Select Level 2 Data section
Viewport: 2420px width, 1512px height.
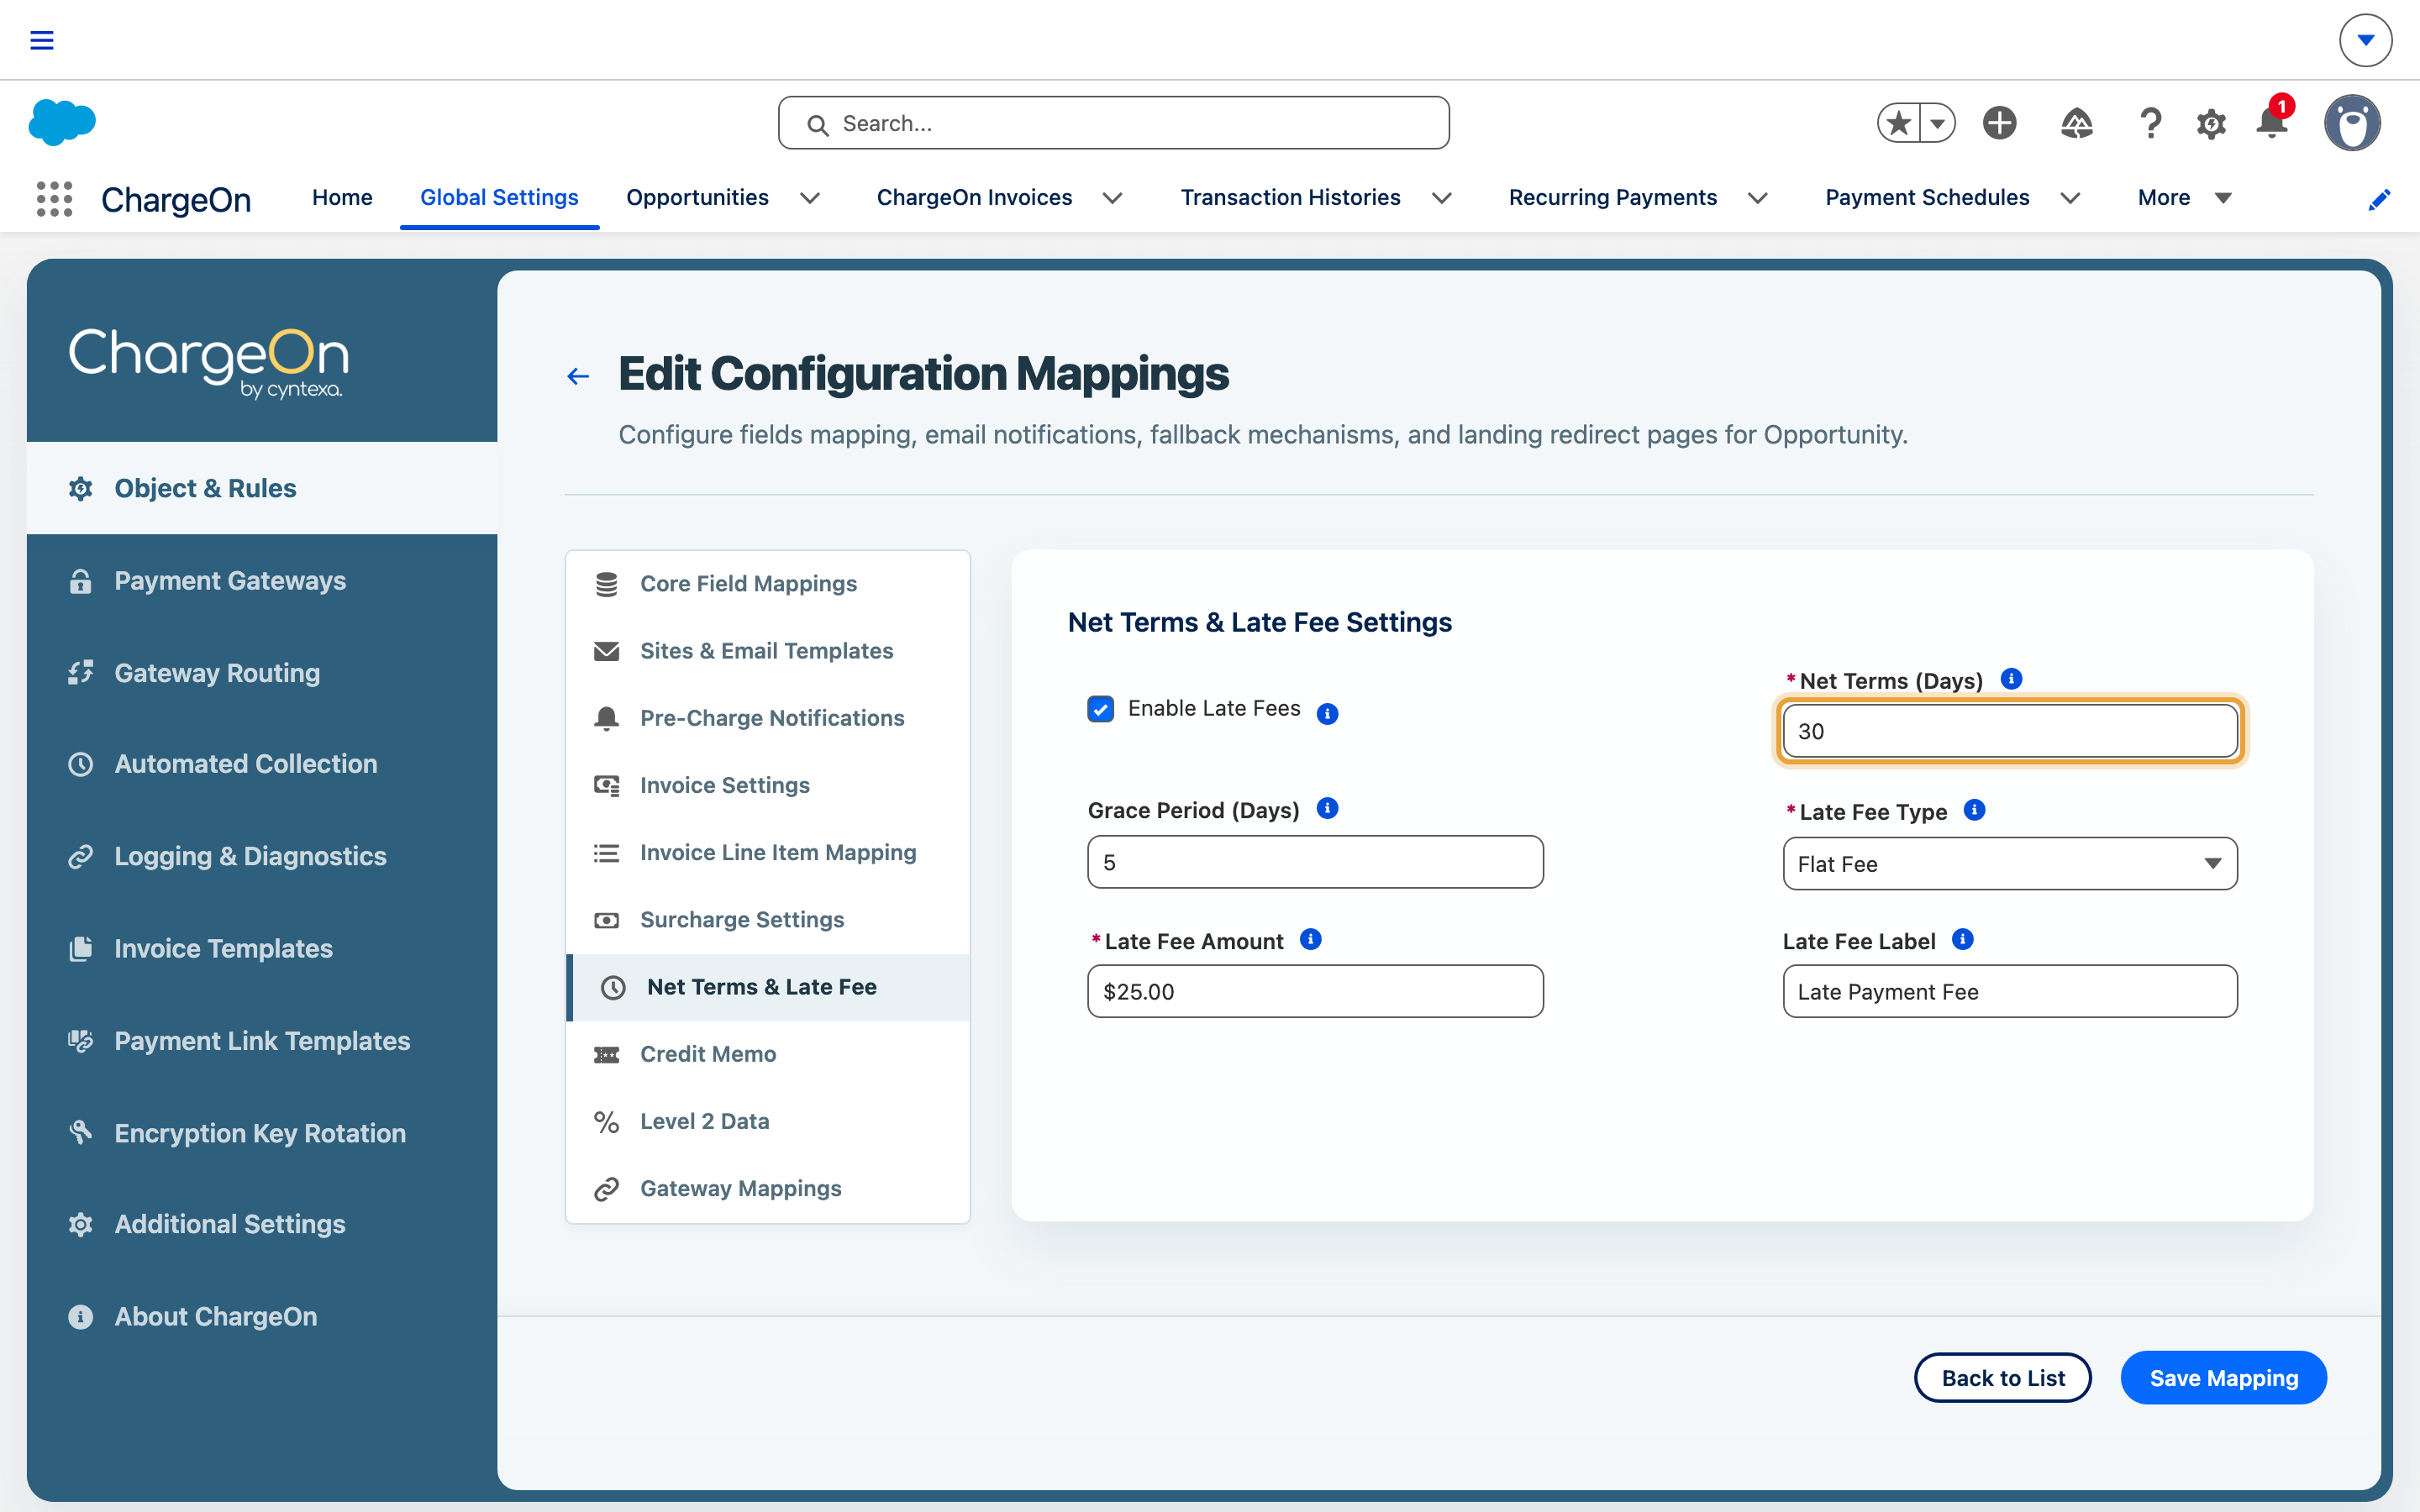(768, 1121)
